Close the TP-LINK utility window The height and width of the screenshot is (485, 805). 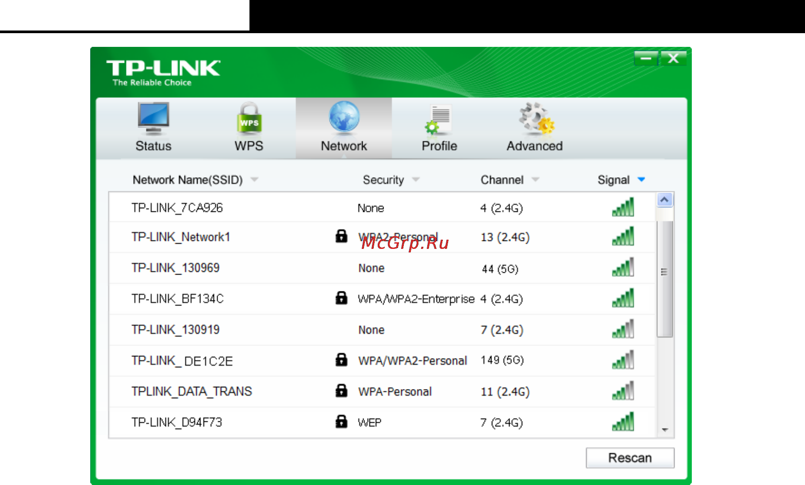(x=673, y=58)
